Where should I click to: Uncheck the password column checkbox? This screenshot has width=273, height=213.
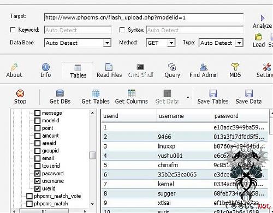(x=37, y=174)
